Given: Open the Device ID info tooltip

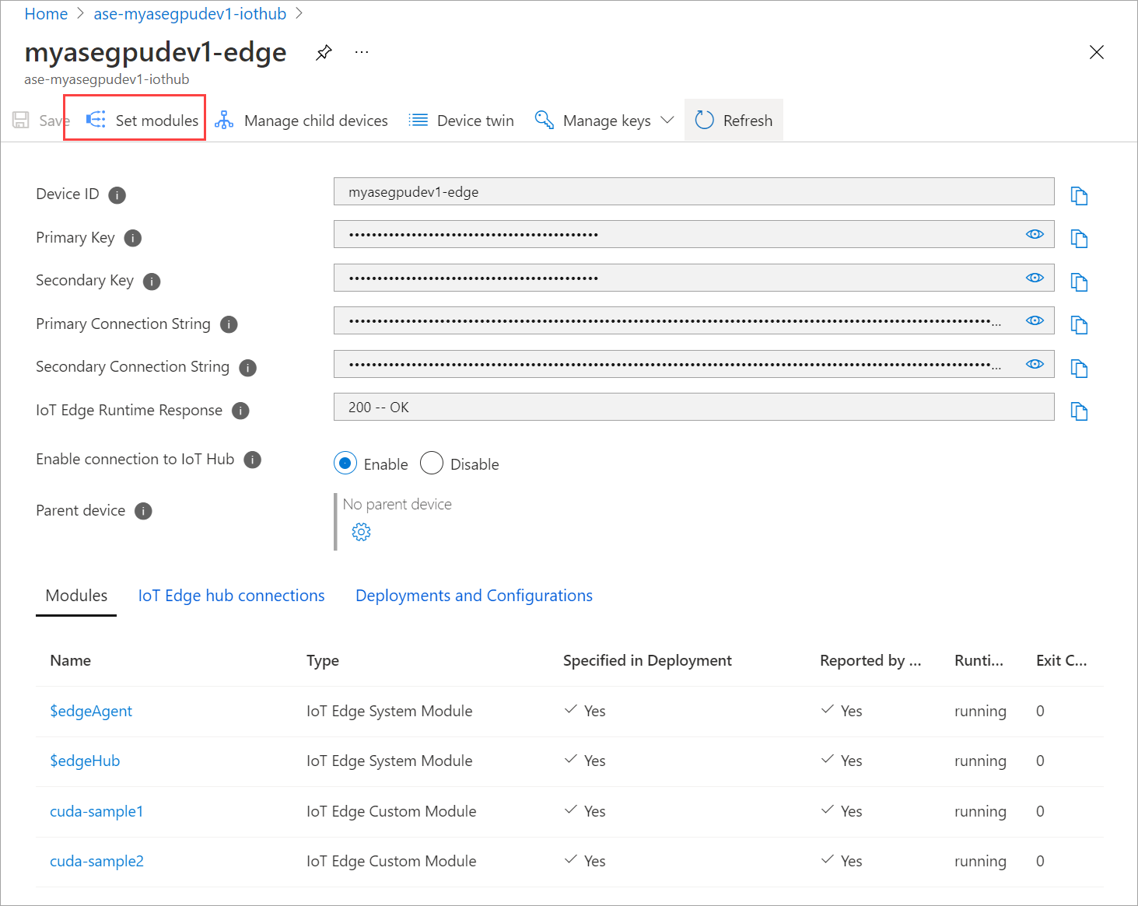Looking at the screenshot, I should tap(117, 195).
